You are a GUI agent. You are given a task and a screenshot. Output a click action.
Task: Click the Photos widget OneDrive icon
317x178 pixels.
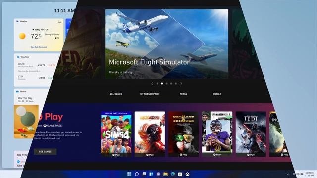pos(17,91)
